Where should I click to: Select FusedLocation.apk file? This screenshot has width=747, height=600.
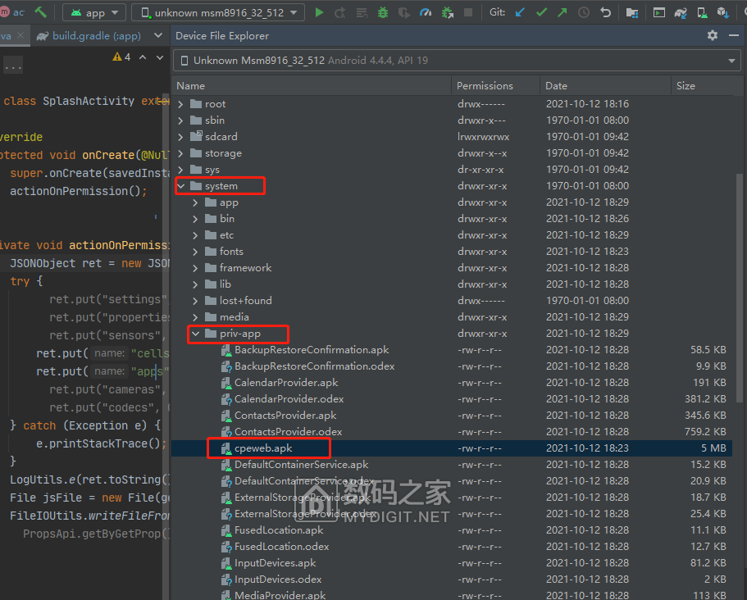pyautogui.click(x=452, y=530)
